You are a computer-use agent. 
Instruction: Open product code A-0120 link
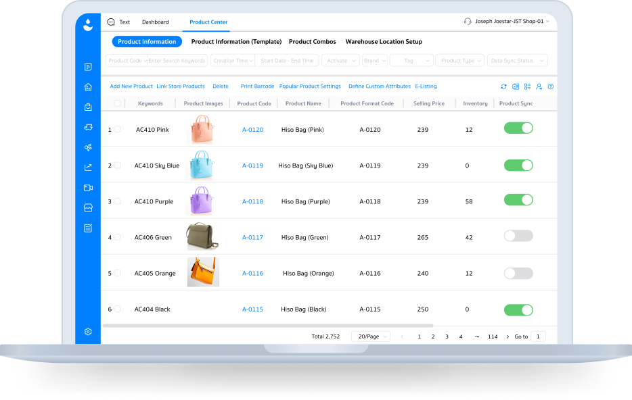(x=252, y=130)
